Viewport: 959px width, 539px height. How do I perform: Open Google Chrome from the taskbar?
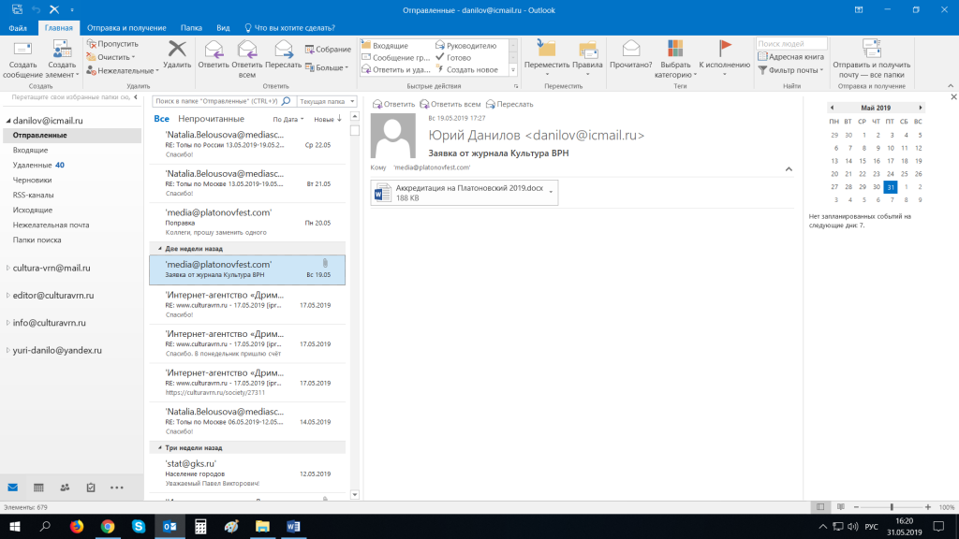pos(108,526)
